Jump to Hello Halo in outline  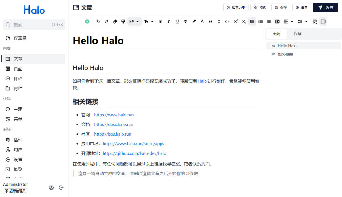(x=304, y=46)
